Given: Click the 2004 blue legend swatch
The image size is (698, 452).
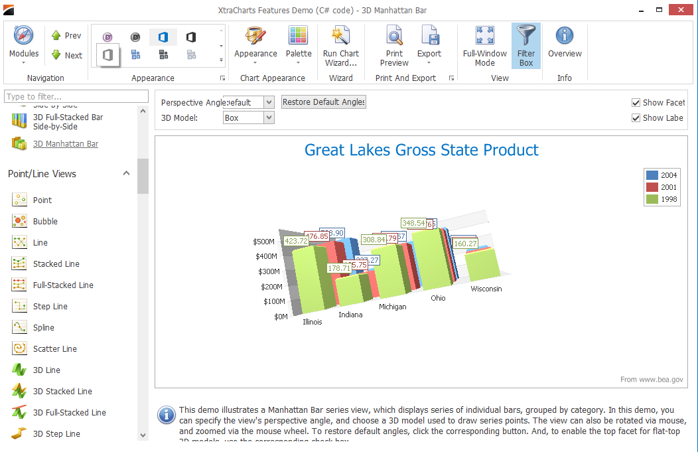Looking at the screenshot, I should (x=652, y=175).
